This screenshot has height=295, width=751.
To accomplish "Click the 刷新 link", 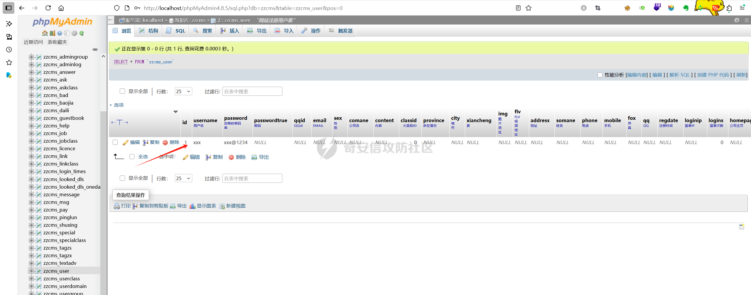I will pos(741,75).
